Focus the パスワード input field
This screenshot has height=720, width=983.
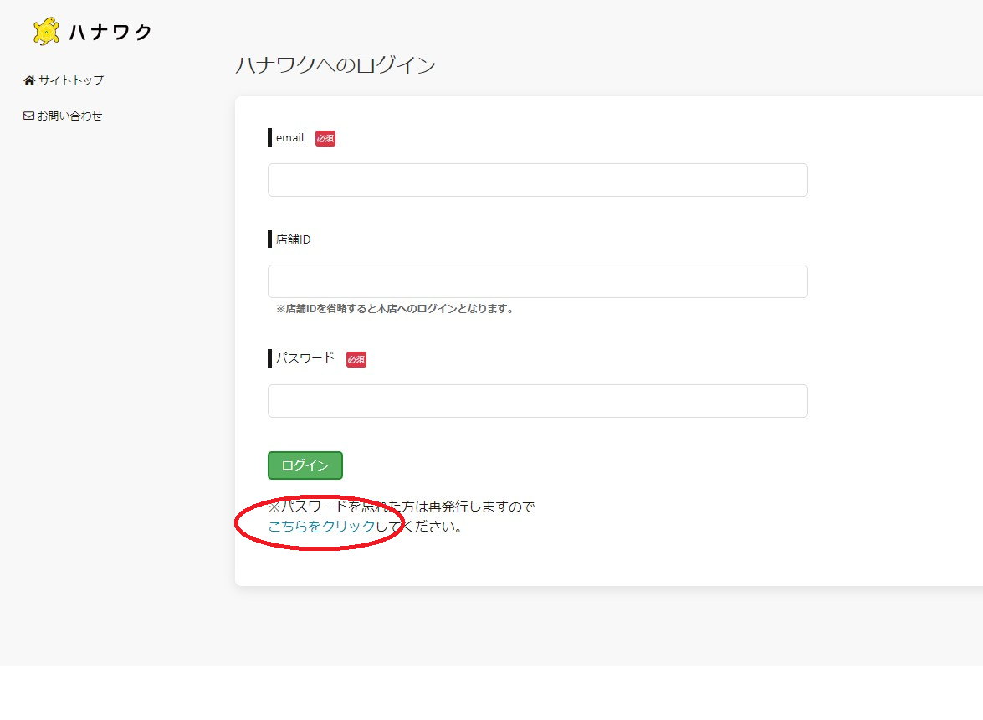click(x=537, y=401)
